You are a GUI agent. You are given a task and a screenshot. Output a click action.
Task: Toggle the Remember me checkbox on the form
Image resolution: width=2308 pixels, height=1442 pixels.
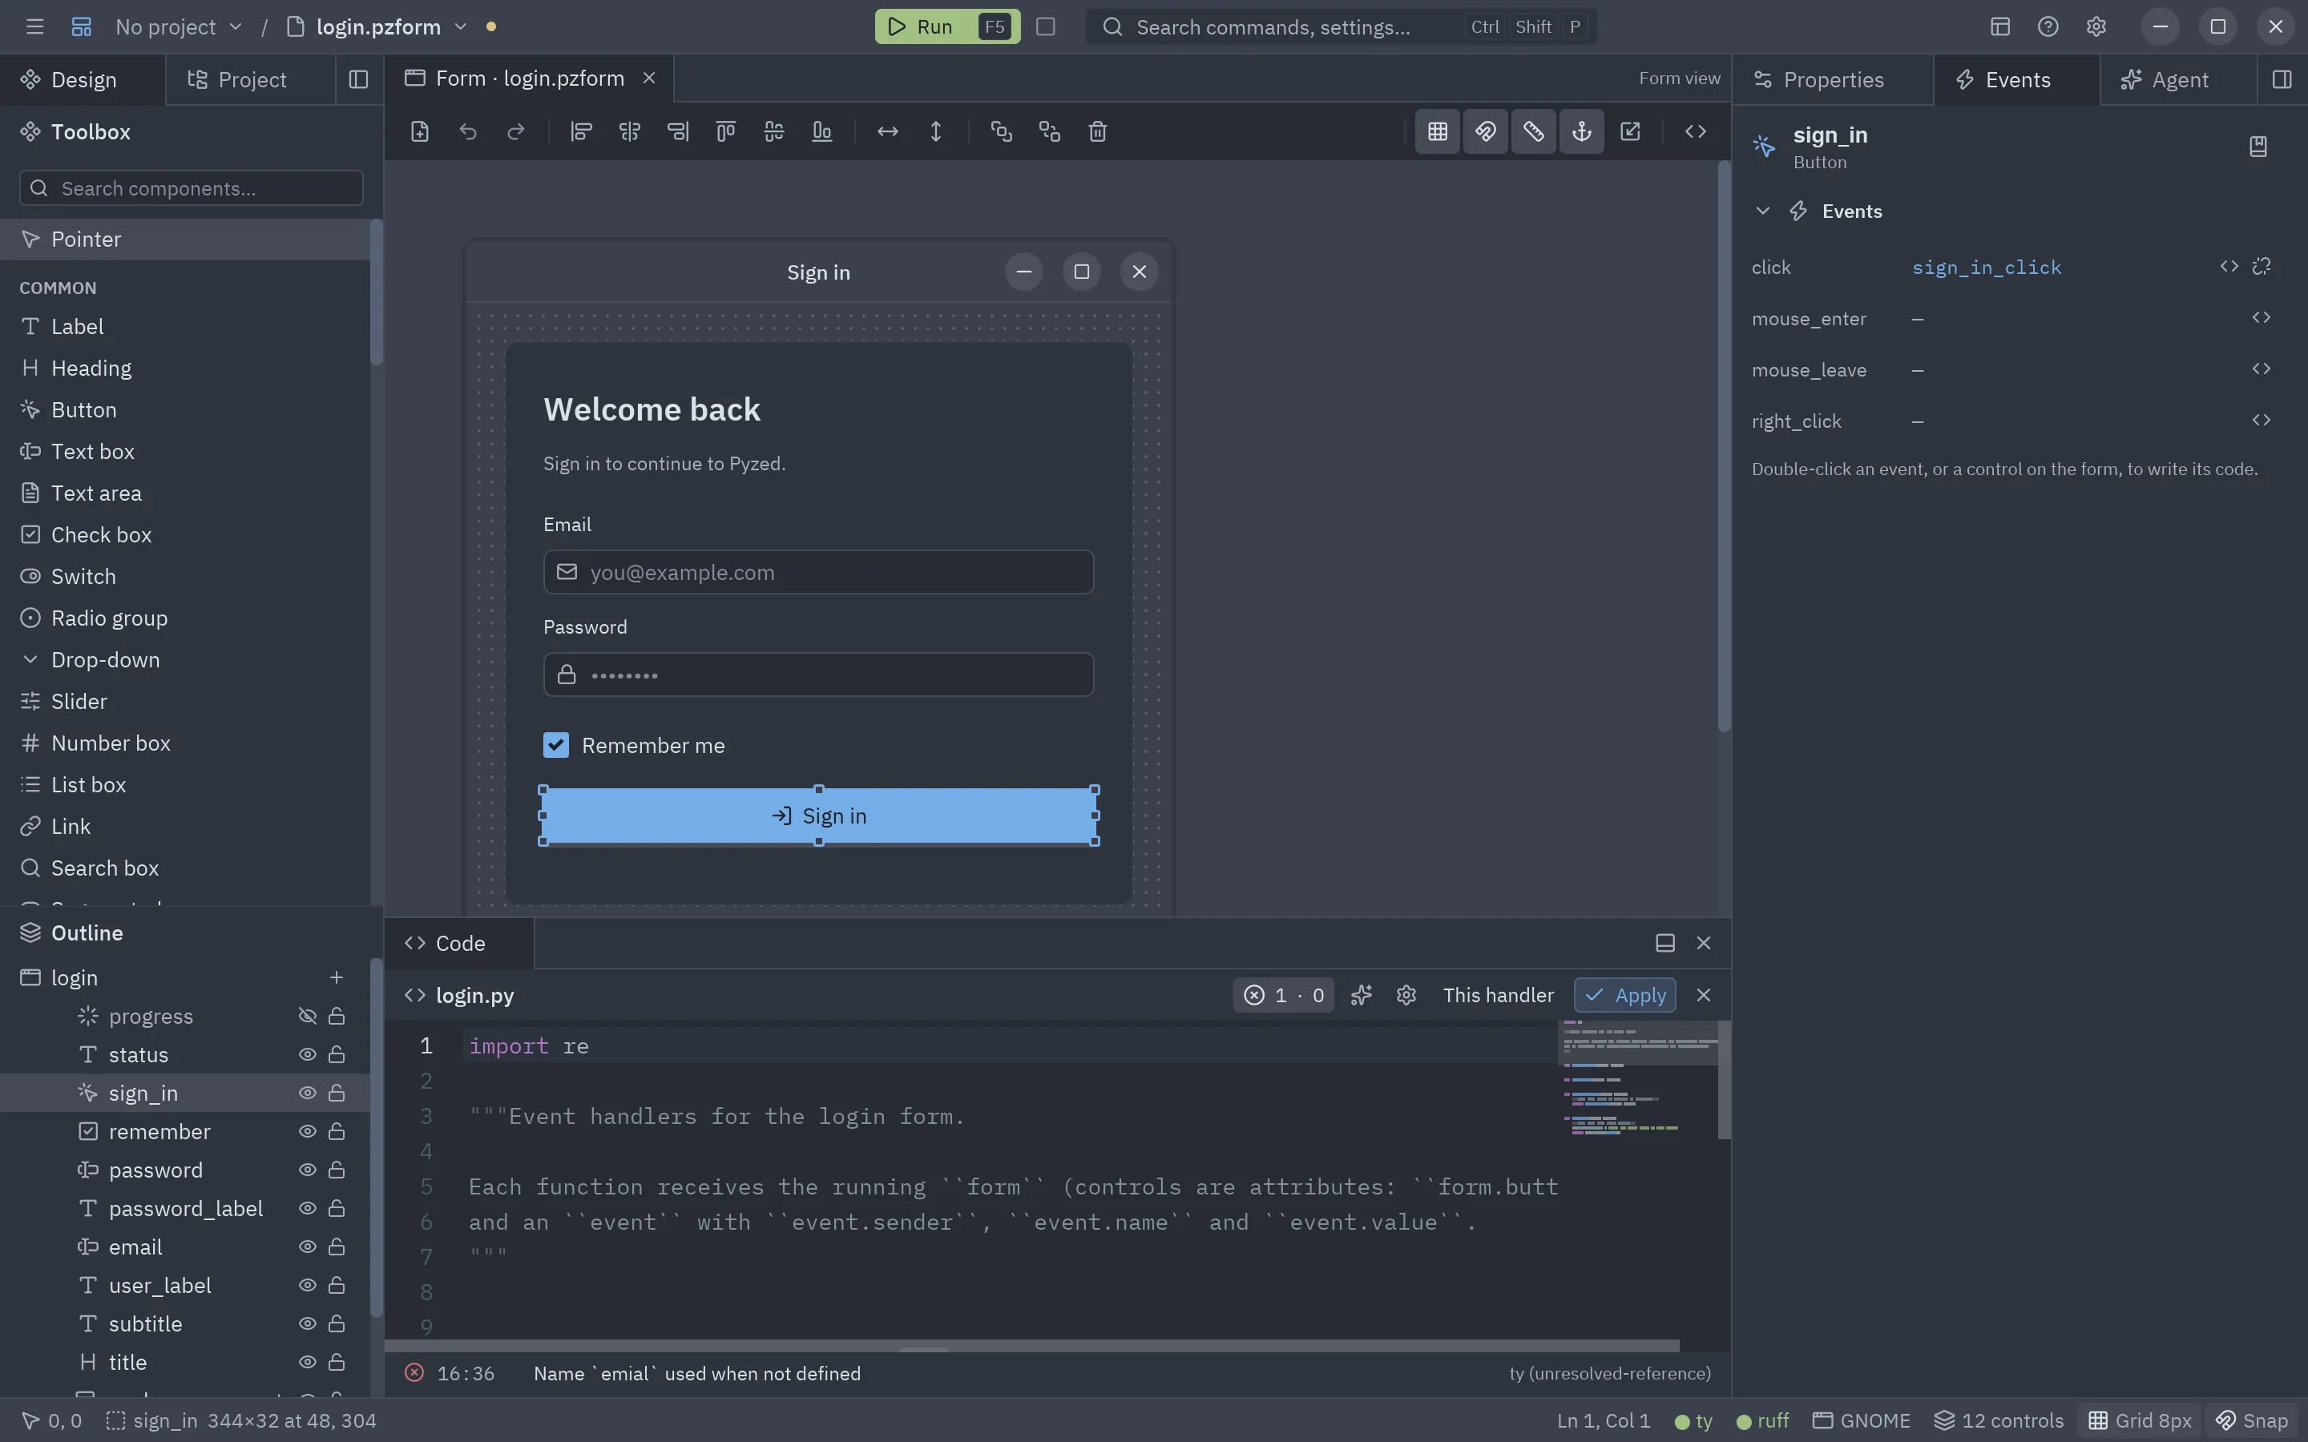click(556, 745)
